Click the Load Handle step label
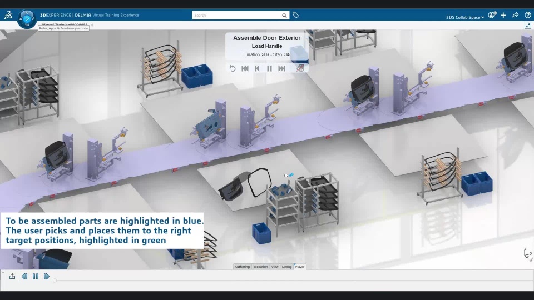 point(267,46)
